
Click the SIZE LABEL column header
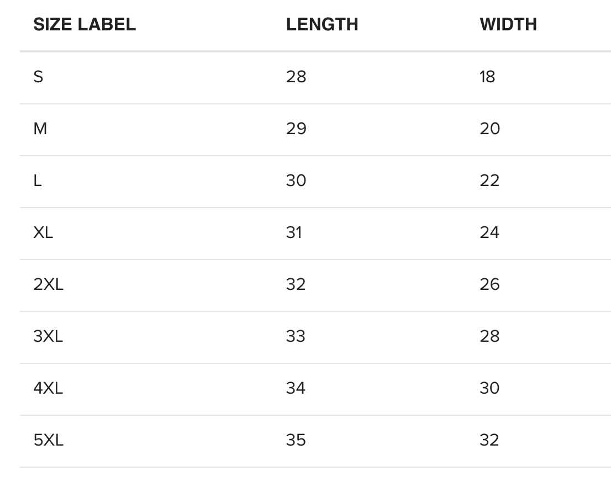tap(85, 24)
